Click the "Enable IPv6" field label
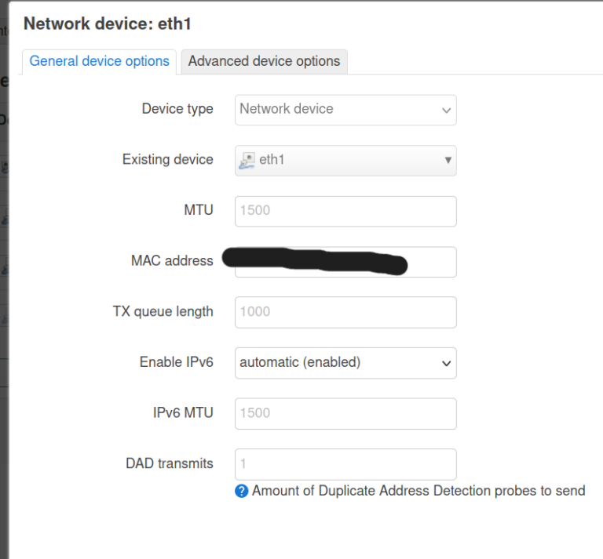The width and height of the screenshot is (603, 559). [176, 363]
